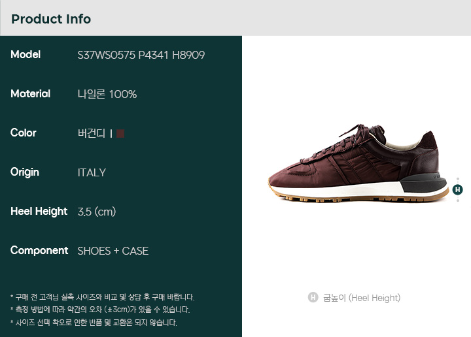Click the Color label

pyautogui.click(x=24, y=133)
